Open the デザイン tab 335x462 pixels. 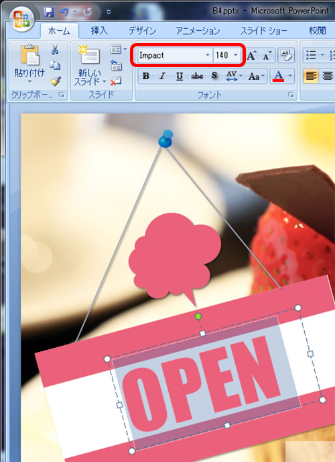[142, 31]
